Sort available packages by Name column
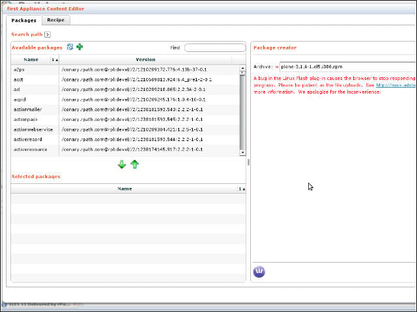This screenshot has height=312, width=417. [x=31, y=60]
